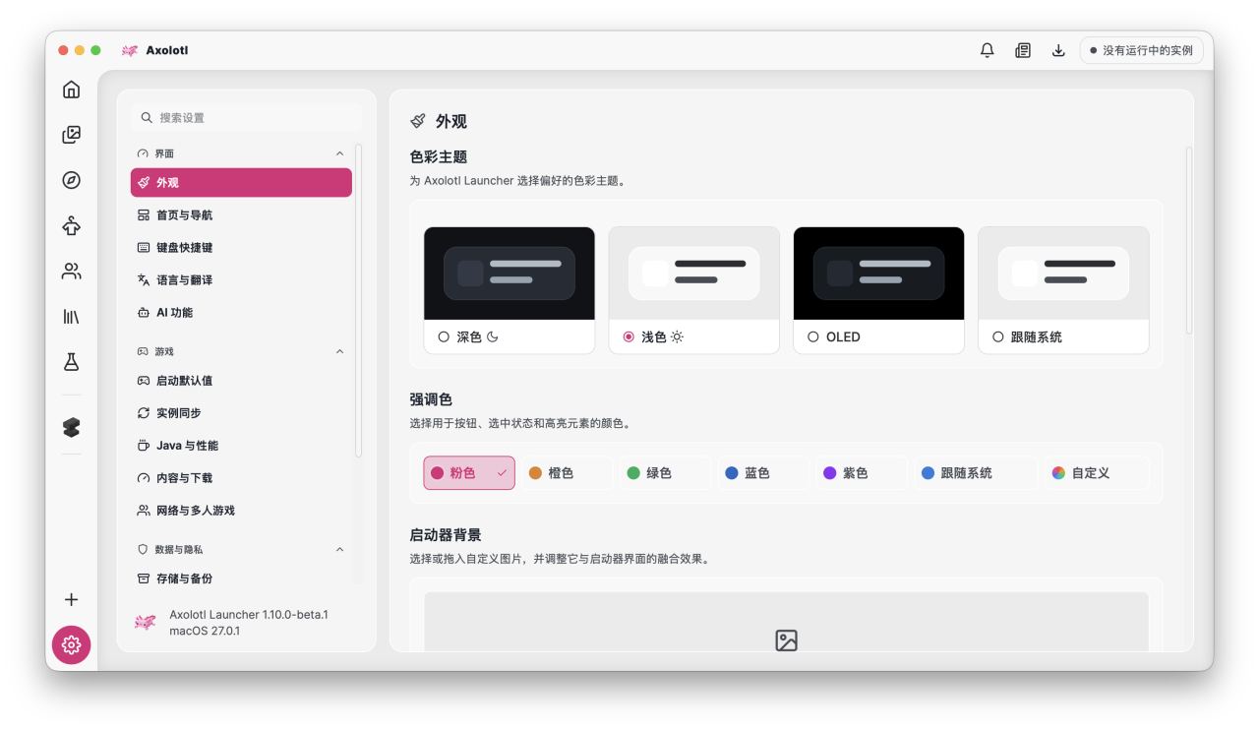Click the 没有运行中的实例 status button
Image resolution: width=1259 pixels, height=731 pixels.
tap(1141, 50)
